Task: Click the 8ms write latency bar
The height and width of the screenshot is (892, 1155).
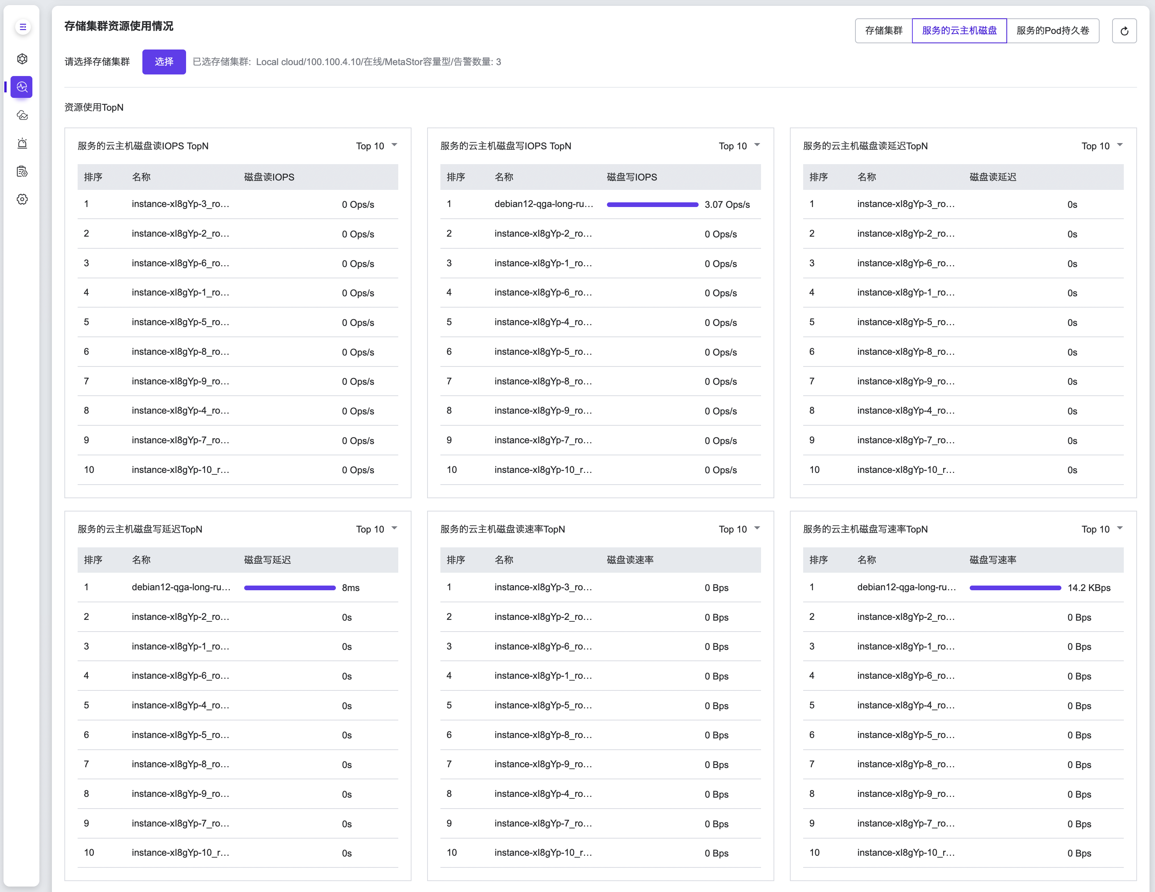Action: click(x=290, y=588)
